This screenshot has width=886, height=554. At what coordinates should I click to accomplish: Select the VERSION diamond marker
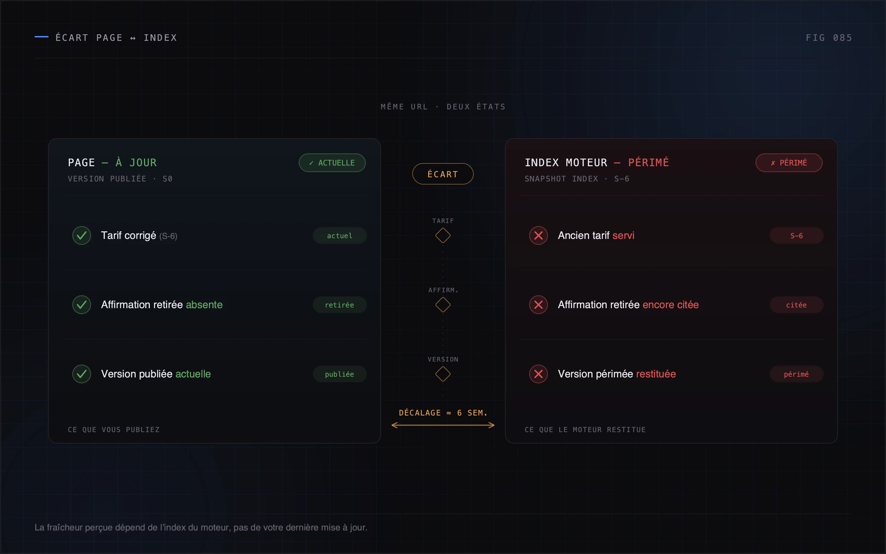pos(443,374)
